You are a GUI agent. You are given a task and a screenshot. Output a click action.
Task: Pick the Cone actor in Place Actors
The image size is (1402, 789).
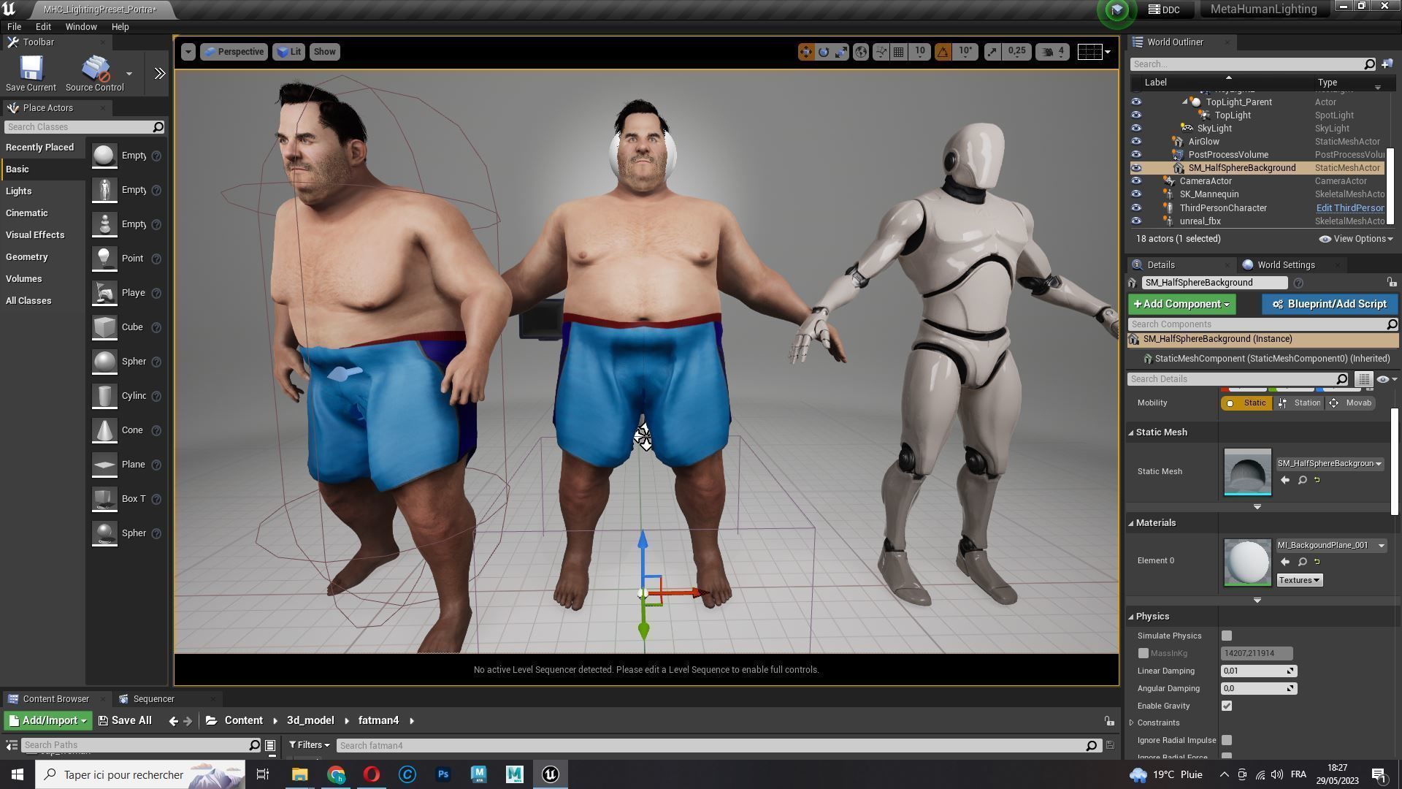pyautogui.click(x=120, y=430)
